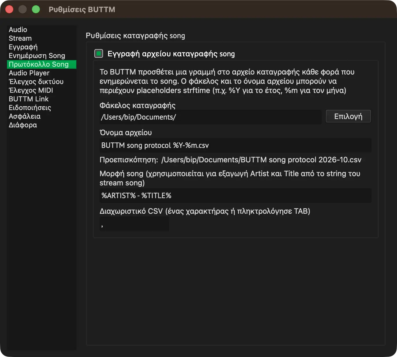Switch to the Διάφορα section
397x357 pixels.
[x=42, y=125]
